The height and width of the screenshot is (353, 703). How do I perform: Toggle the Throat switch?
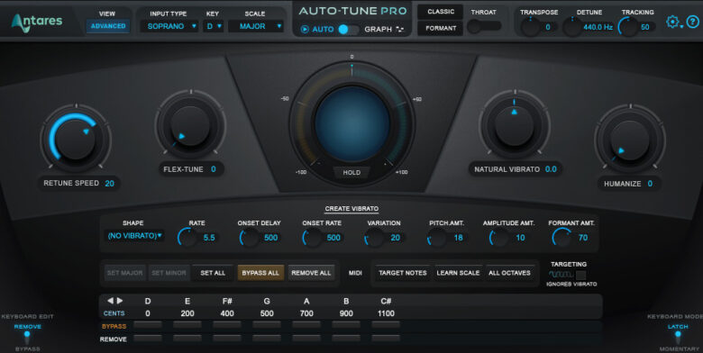click(x=484, y=27)
